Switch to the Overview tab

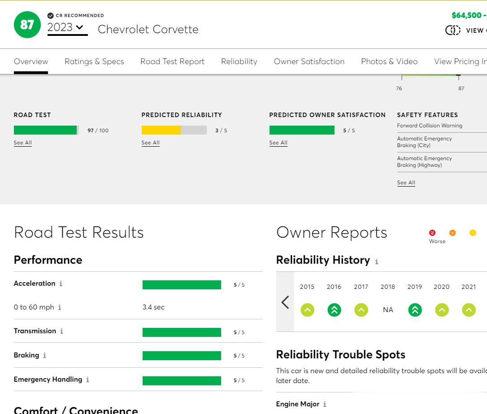31,61
